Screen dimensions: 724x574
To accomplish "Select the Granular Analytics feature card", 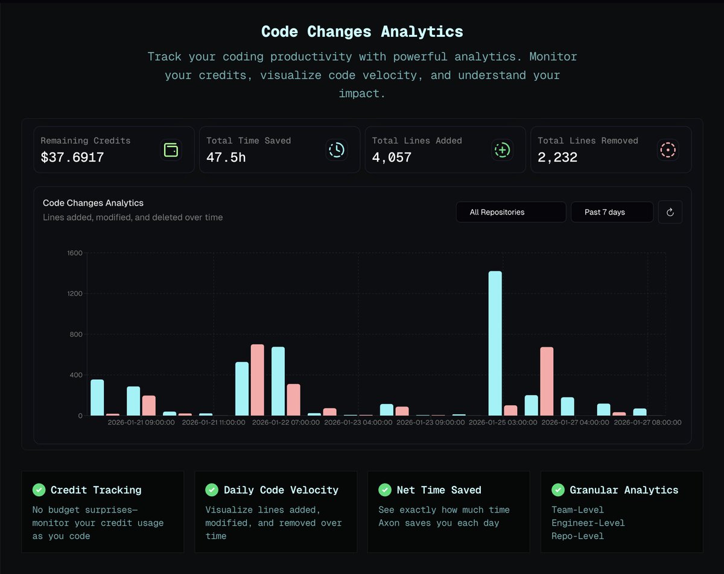I will pos(621,512).
